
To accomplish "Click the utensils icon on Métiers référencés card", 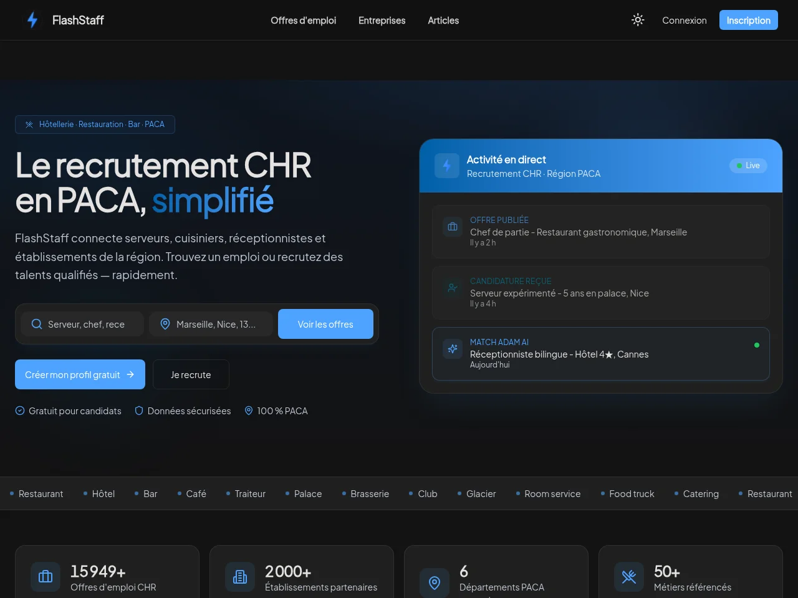I will click(629, 577).
